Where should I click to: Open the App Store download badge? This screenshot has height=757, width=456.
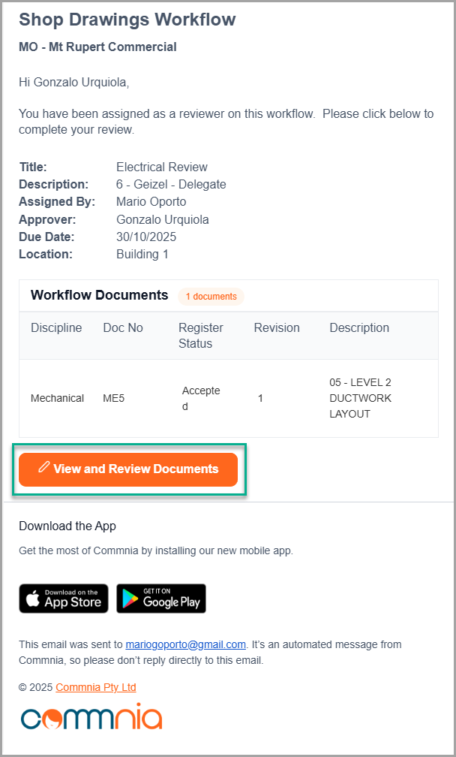pos(64,599)
